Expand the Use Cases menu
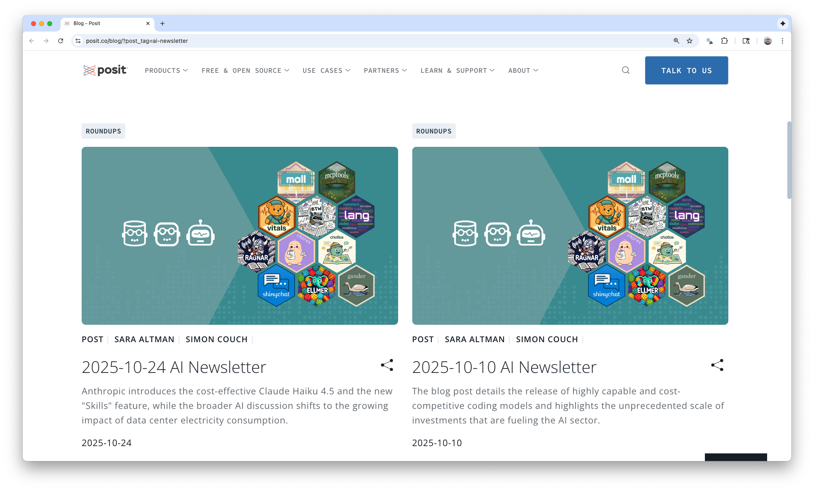The height and width of the screenshot is (491, 814). click(x=327, y=70)
